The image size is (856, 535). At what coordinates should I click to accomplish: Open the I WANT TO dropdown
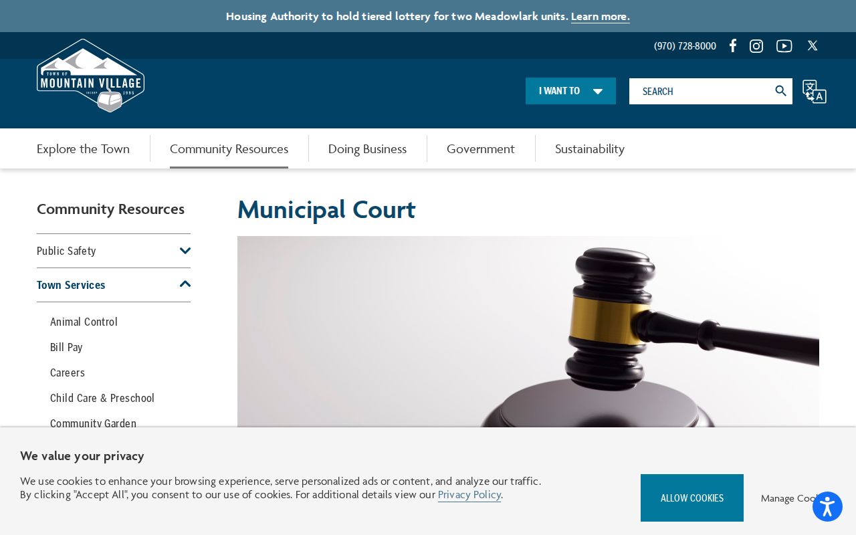tap(570, 91)
